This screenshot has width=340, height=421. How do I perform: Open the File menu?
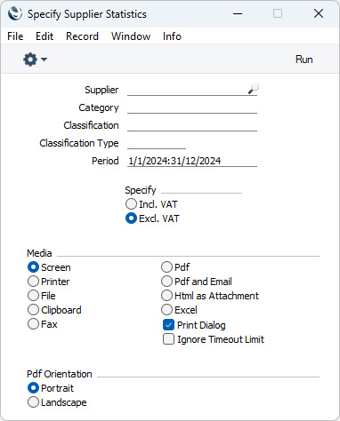pos(15,36)
